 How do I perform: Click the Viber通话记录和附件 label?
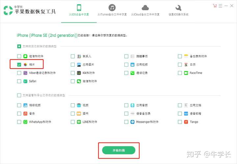42,73
